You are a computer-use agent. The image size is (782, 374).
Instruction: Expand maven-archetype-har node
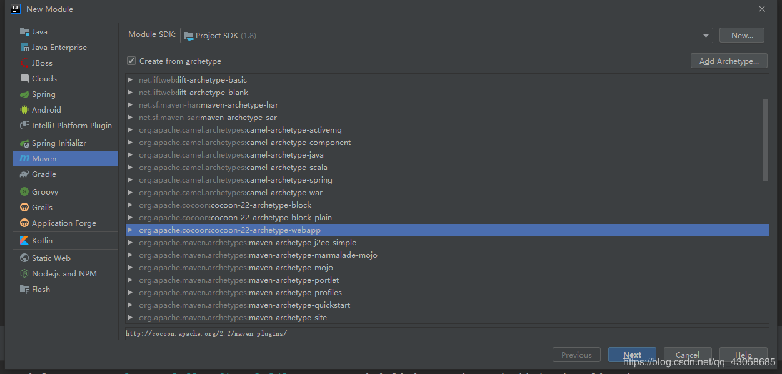(130, 105)
